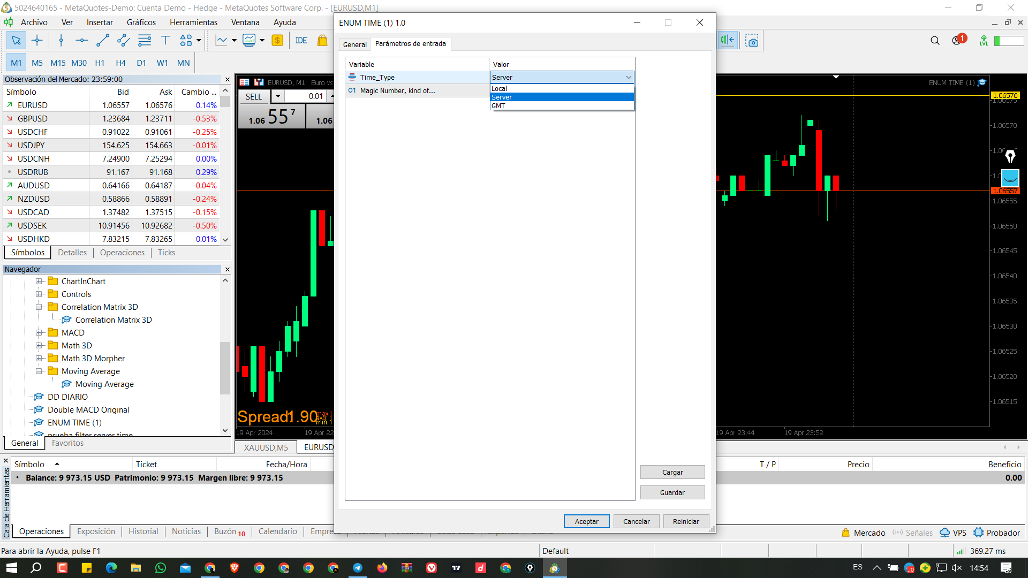Open the Time_Type value dropdown

click(x=562, y=77)
